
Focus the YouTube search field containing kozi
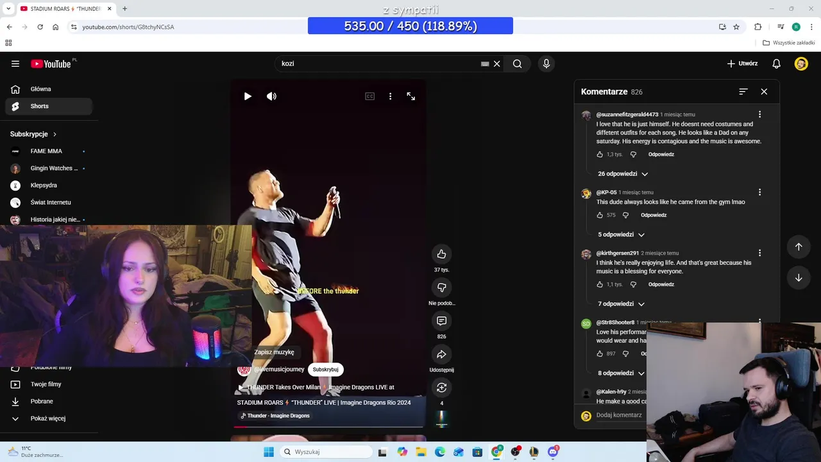coord(378,64)
